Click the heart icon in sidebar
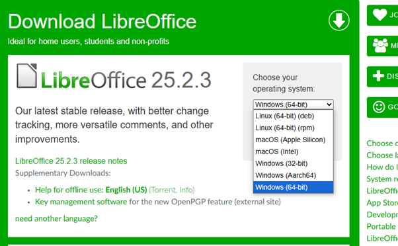This screenshot has width=398, height=246. [379, 15]
